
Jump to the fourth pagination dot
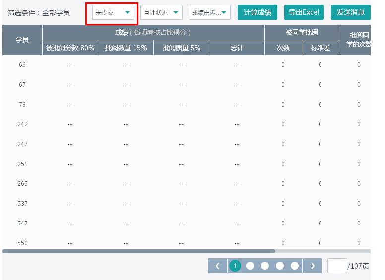pyautogui.click(x=280, y=266)
